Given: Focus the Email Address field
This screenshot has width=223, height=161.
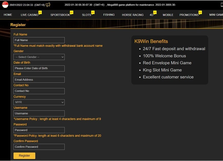Looking at the screenshot, I should click(39, 80).
